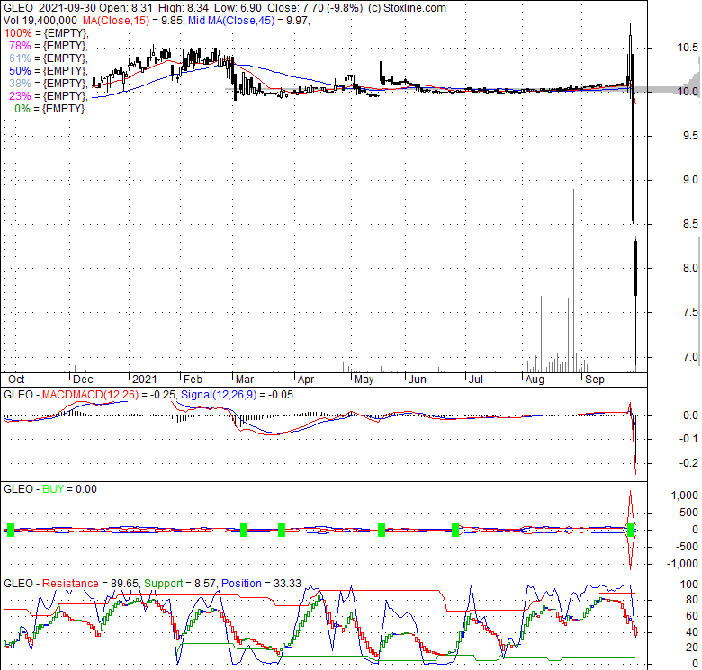The width and height of the screenshot is (702, 670).
Task: Click the '78%' Fibonacci level label
Action: pos(20,46)
